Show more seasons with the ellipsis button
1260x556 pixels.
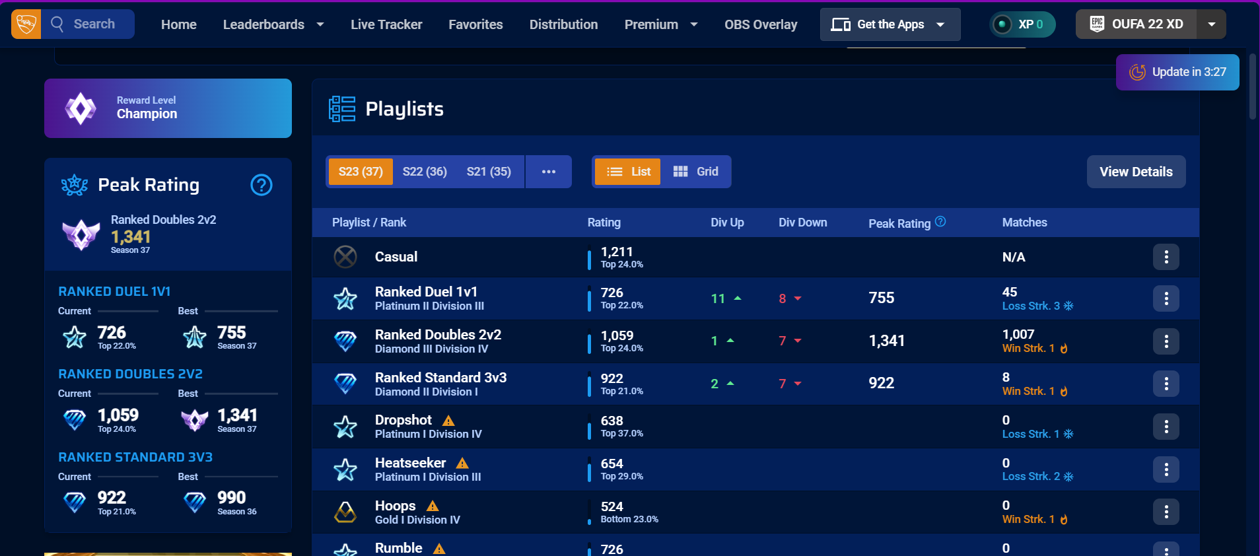(x=549, y=172)
